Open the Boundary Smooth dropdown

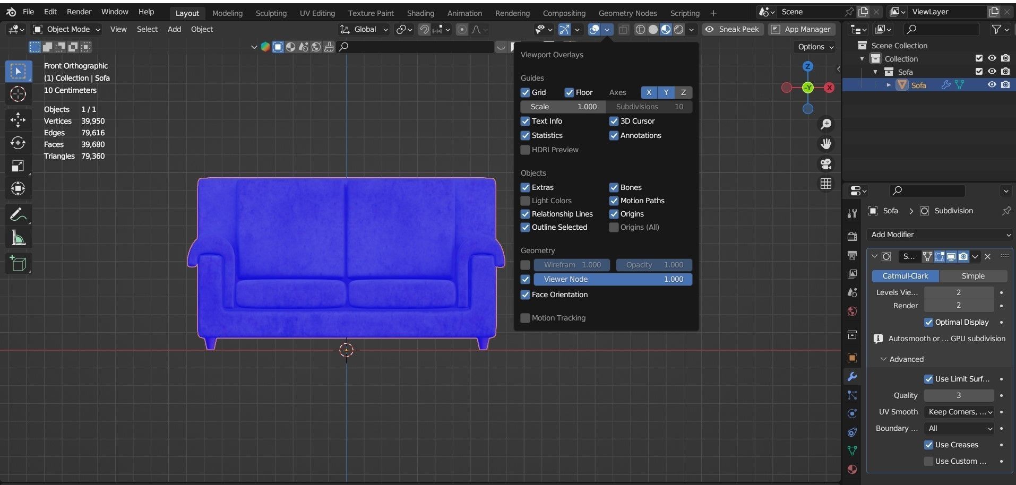pos(960,428)
